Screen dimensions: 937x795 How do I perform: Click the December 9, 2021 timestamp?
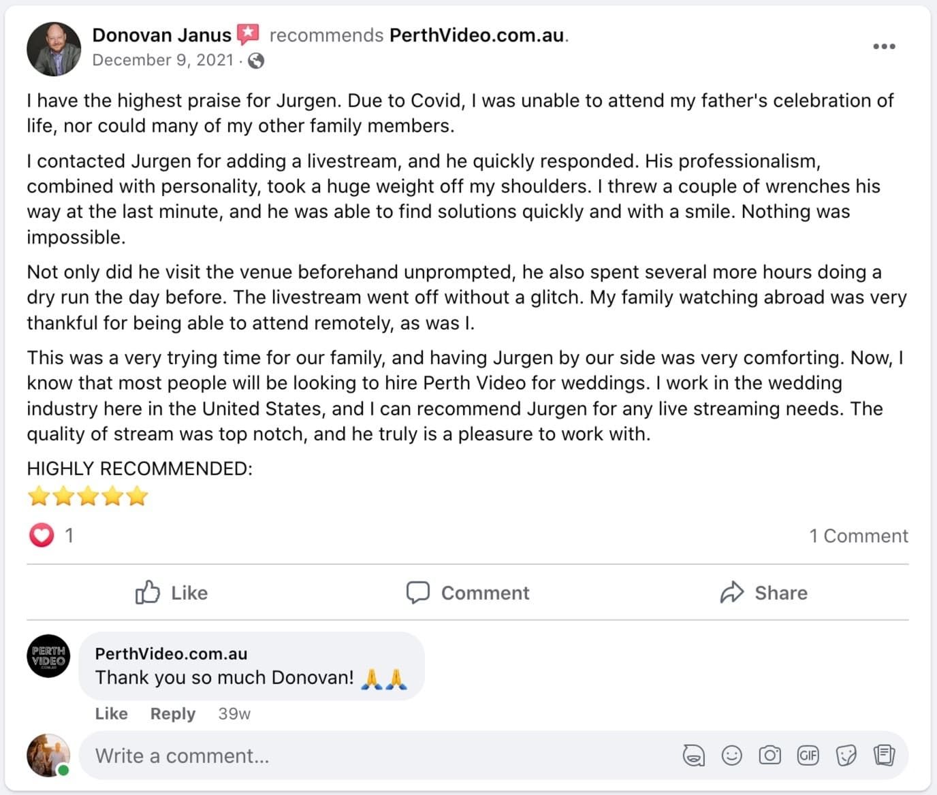(163, 61)
